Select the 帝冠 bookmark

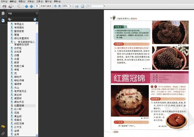(16, 69)
